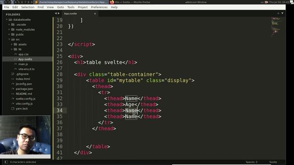Click 'mytable' id value on line 29

pyautogui.click(x=130, y=81)
